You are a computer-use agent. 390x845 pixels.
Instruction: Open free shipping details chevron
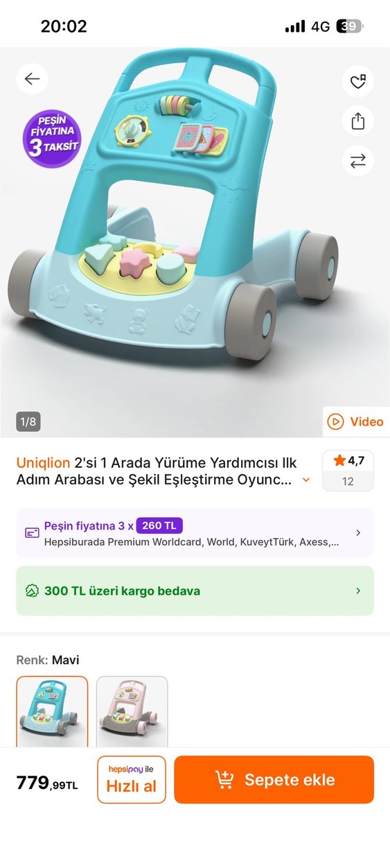point(358,591)
